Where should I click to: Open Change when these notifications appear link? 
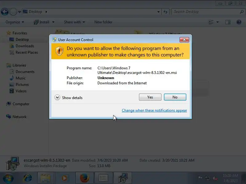[x=154, y=110]
